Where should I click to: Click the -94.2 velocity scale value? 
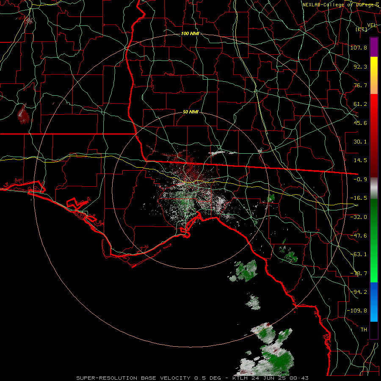tap(359, 292)
